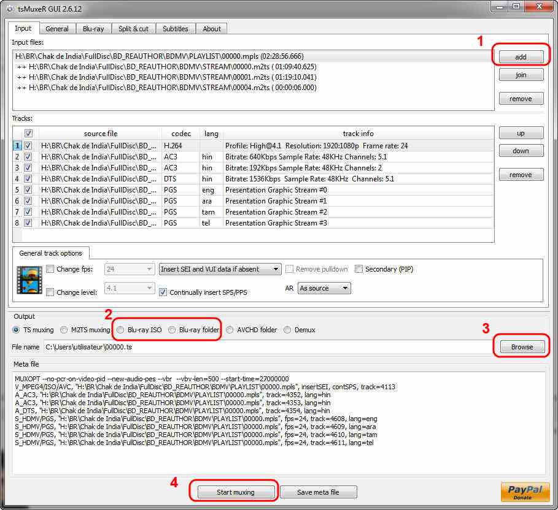The image size is (558, 510).
Task: Open the About tab
Action: tap(212, 29)
